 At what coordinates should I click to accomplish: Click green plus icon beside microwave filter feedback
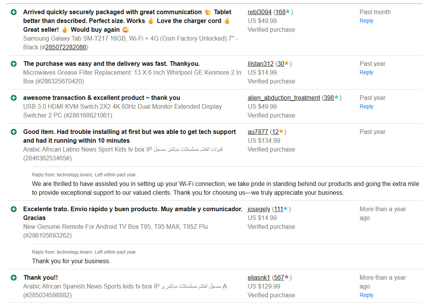click(14, 64)
